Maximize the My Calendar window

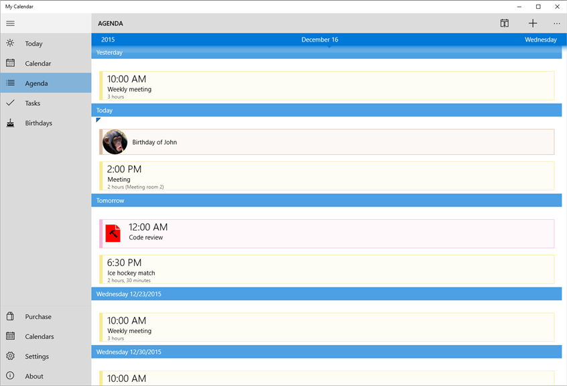[538, 7]
